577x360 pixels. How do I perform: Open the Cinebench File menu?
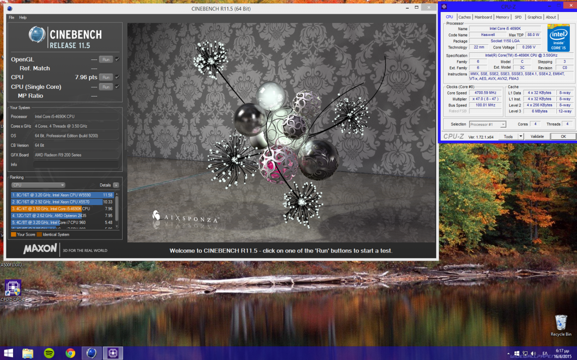(x=12, y=17)
